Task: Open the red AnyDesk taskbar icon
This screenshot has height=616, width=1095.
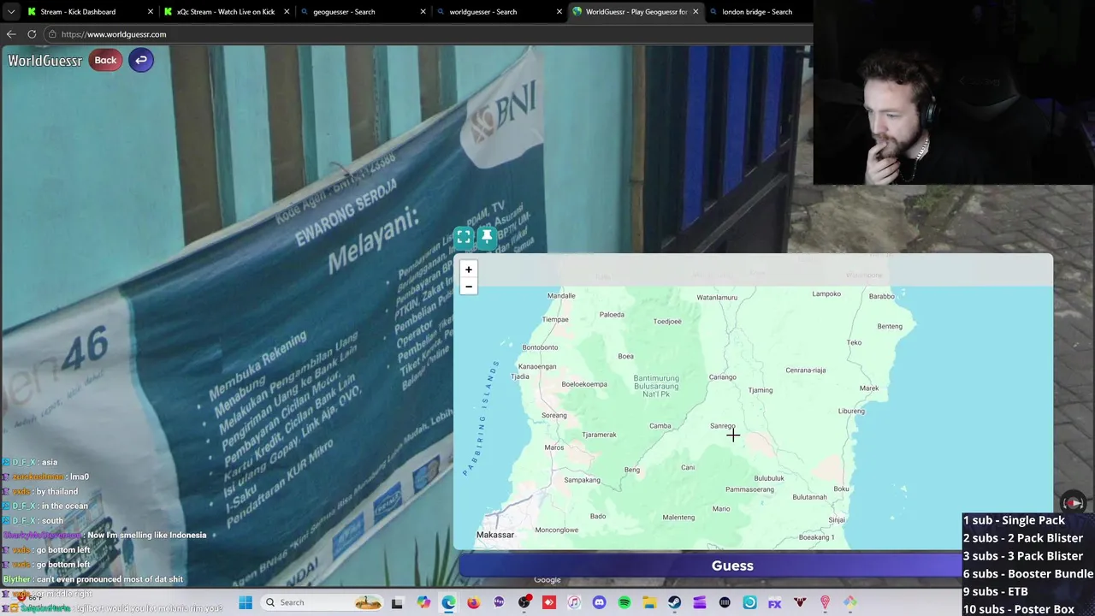Action: pos(549,603)
